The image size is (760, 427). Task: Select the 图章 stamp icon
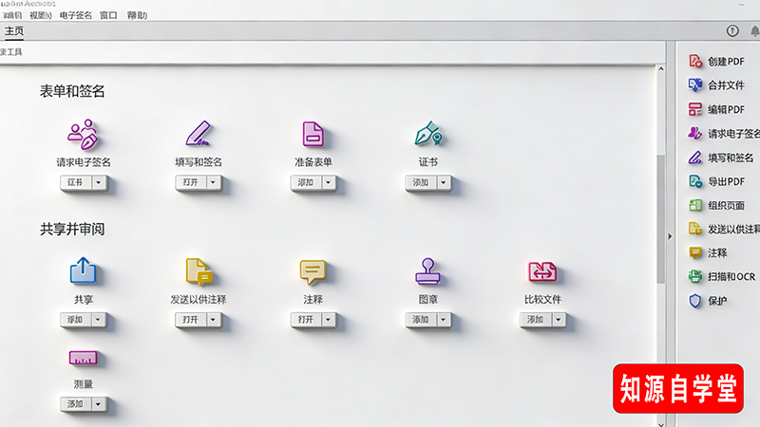coord(427,271)
